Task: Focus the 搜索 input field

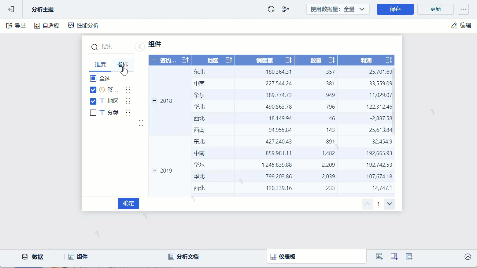Action: (117, 47)
